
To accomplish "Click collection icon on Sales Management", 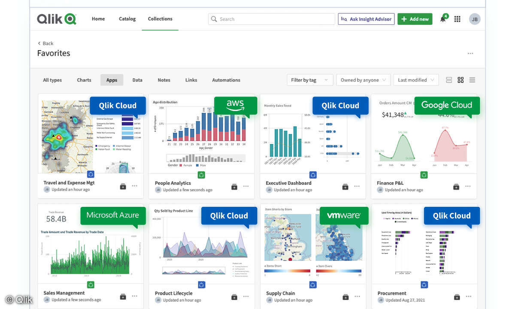I will coord(123,297).
